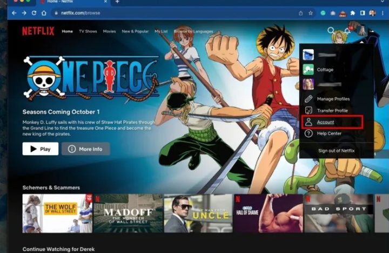Screen dimensions: 389x253
Task: Open Madoff: The Monster of Wall Street
Action: point(128,213)
